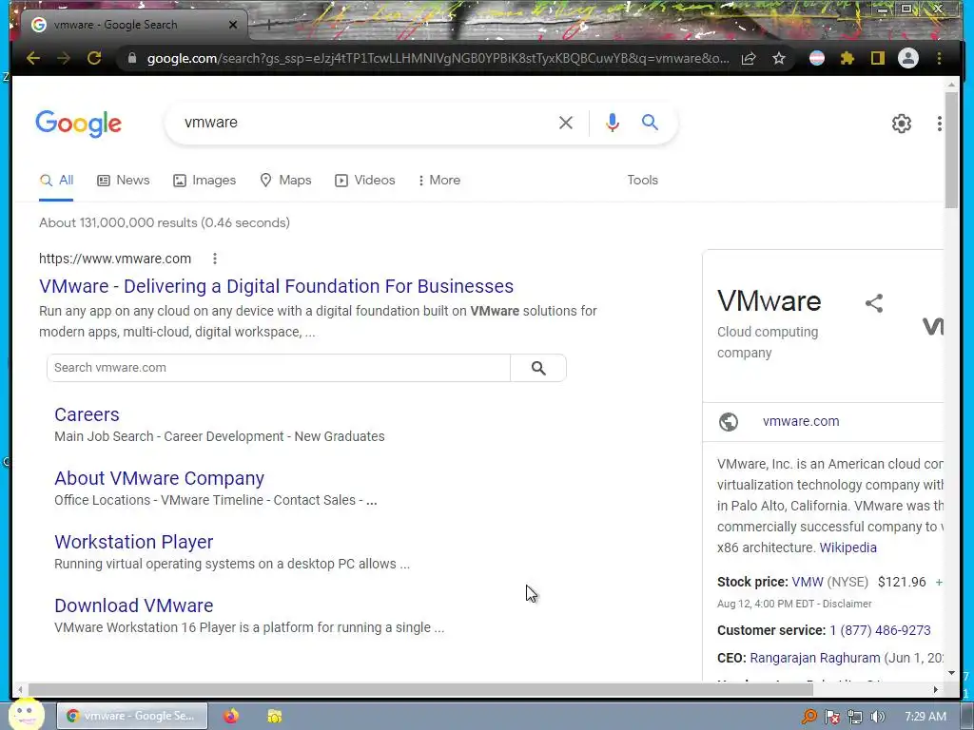Click the round extension icon beside the star
974x730 pixels.
tap(817, 58)
